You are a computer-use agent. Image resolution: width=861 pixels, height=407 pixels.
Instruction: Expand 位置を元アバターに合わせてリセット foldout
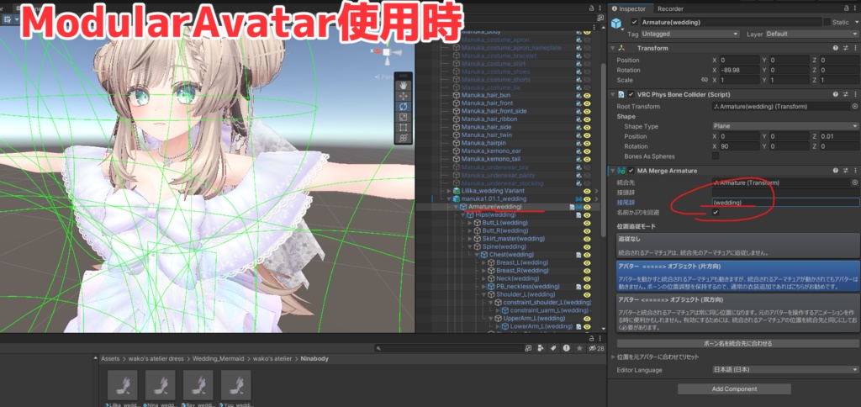613,357
